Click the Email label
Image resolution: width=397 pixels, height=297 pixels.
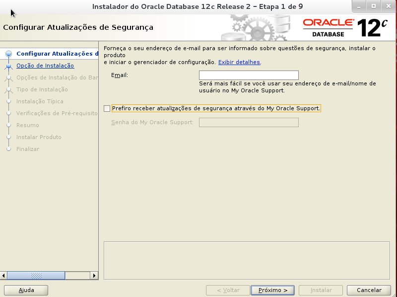tap(120, 75)
